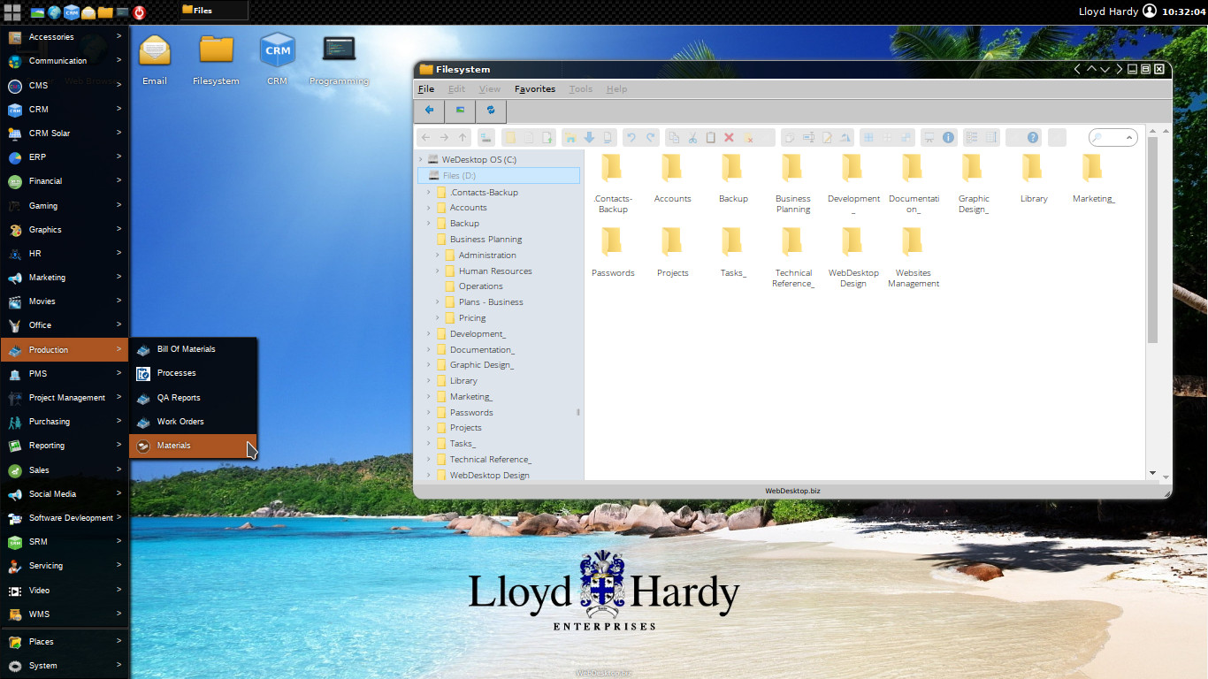Expand the Plans - Business tree node
The height and width of the screenshot is (679, 1208).
[438, 302]
